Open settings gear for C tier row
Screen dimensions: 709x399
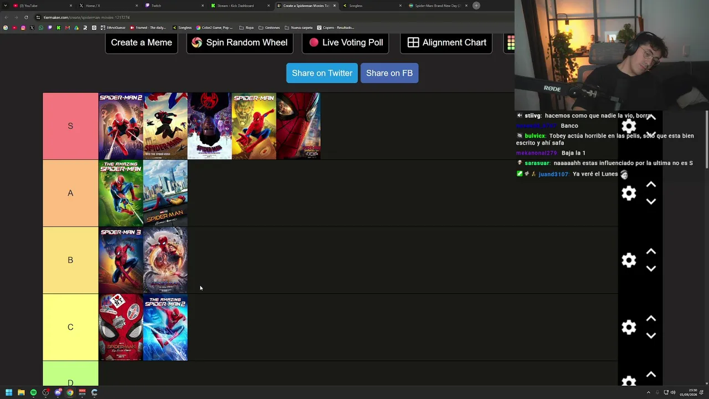coord(629,328)
